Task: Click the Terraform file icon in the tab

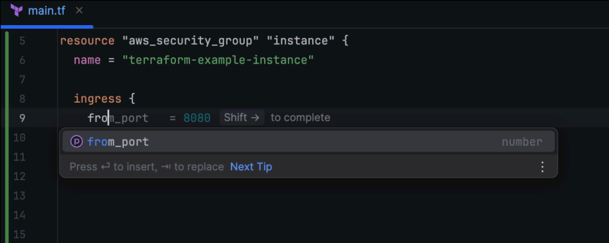Action: 17,11
